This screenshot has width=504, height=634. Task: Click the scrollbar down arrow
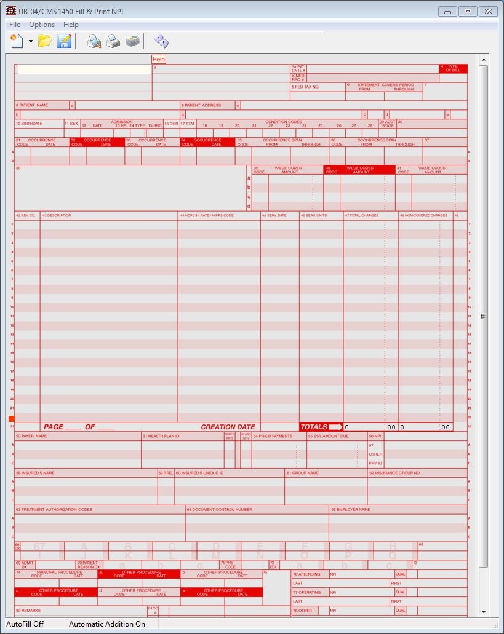point(484,612)
